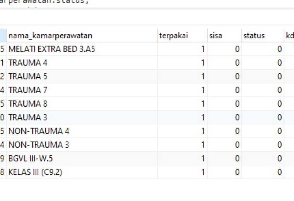294x201 pixels.
Task: Select the TRAUMA 7 cell
Action: point(82,90)
